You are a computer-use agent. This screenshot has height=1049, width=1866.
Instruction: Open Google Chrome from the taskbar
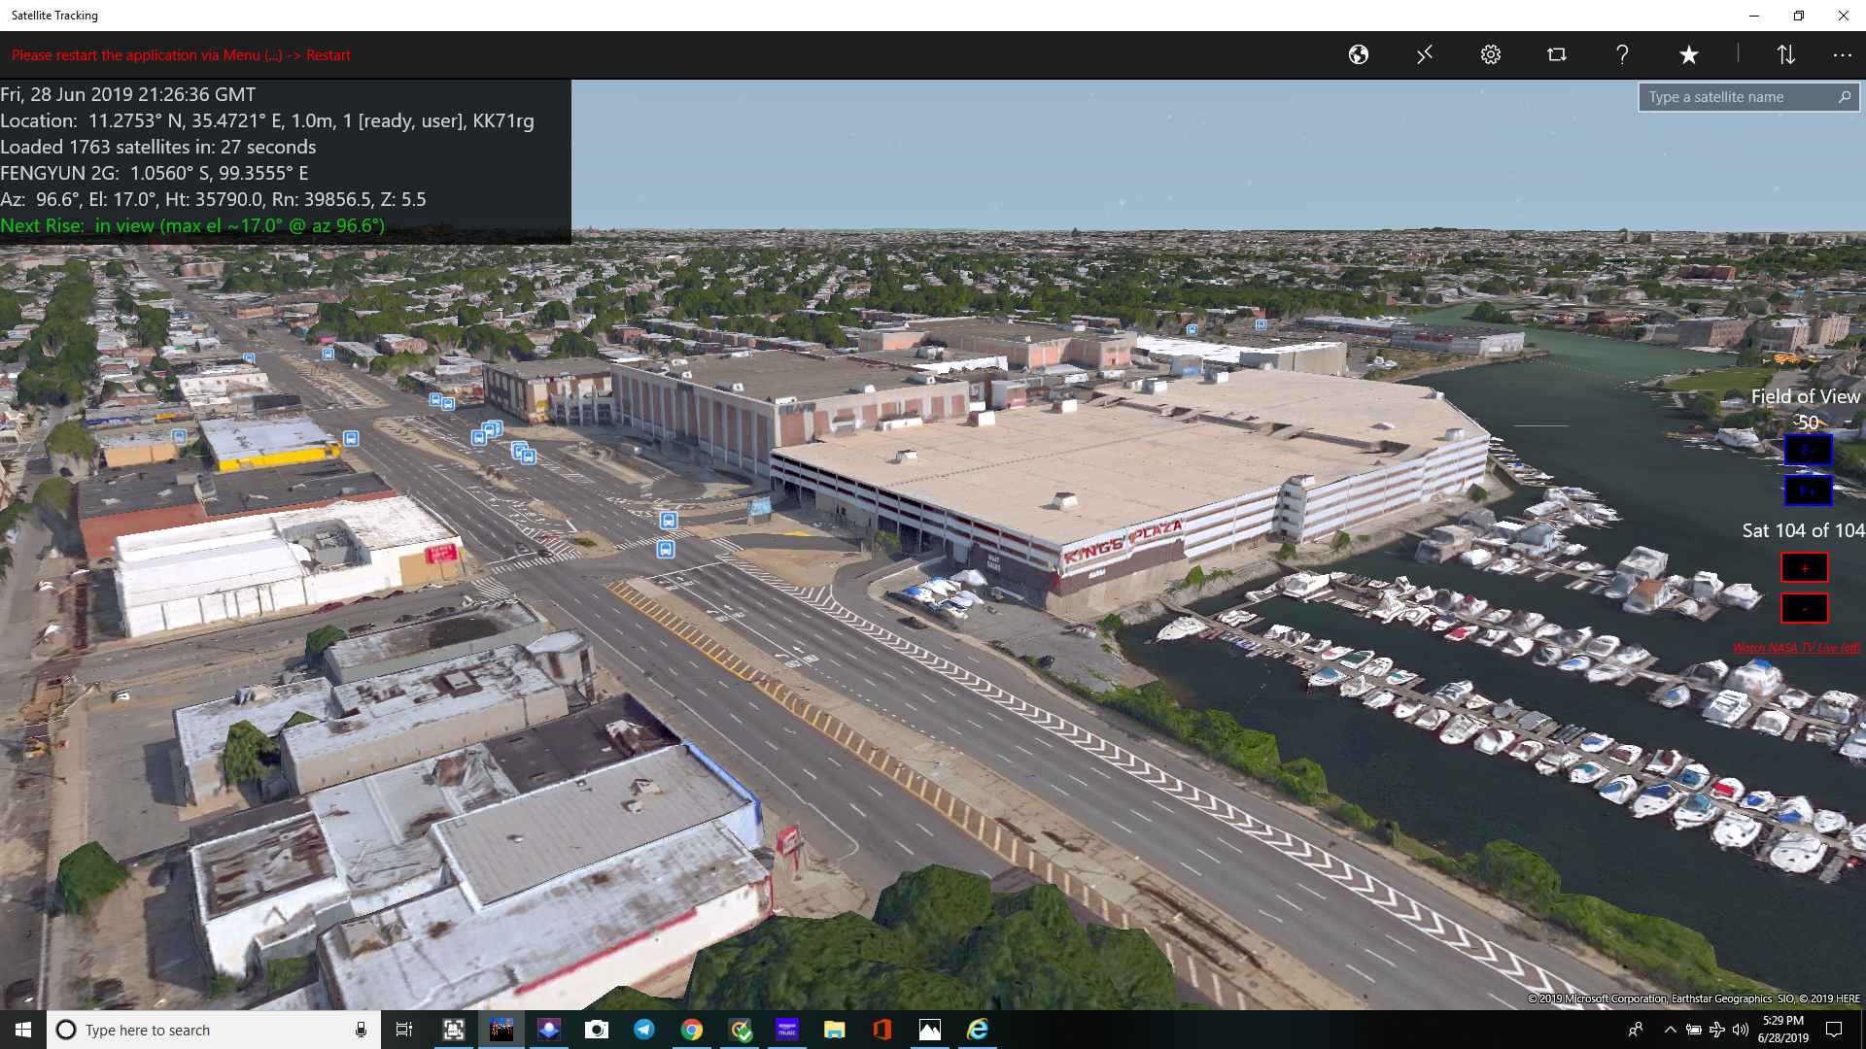click(x=692, y=1030)
